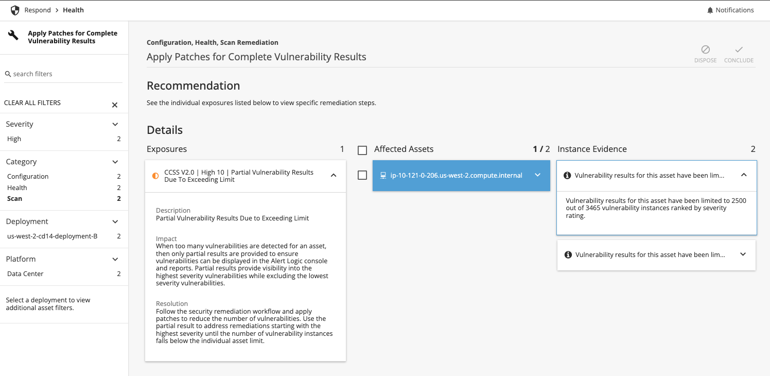This screenshot has height=376, width=770.
Task: Click the host icon on ip-10-121-0-206 asset
Action: (x=383, y=176)
